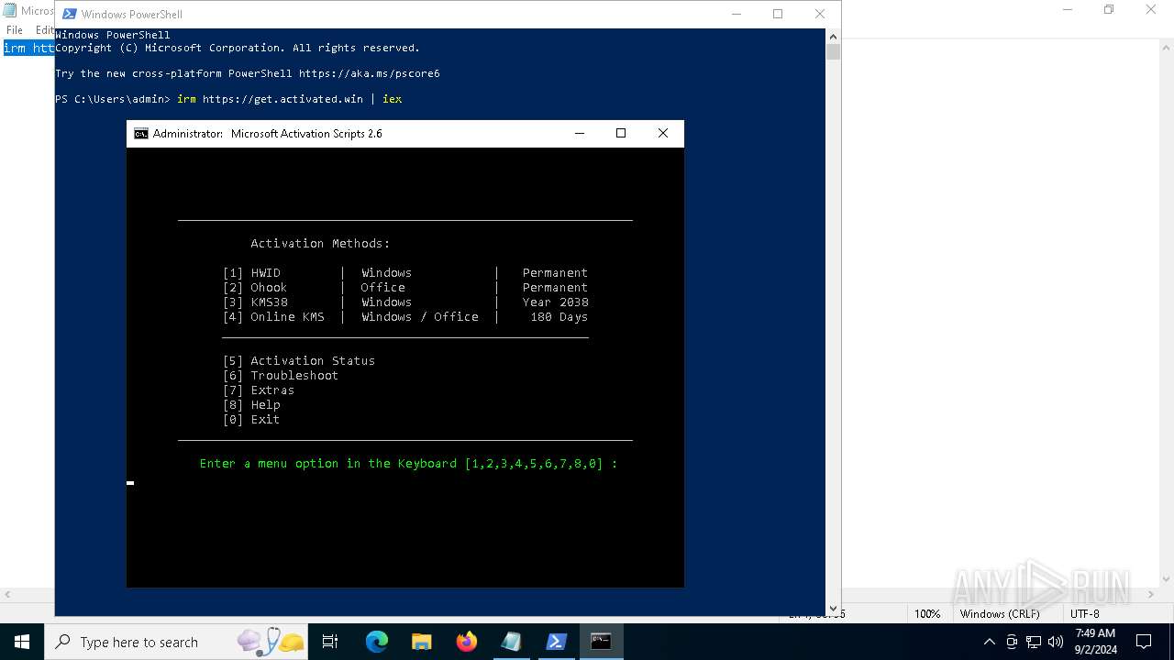Maximize the Windows PowerShell window
Screen dimensions: 1174x660
pyautogui.click(x=778, y=14)
